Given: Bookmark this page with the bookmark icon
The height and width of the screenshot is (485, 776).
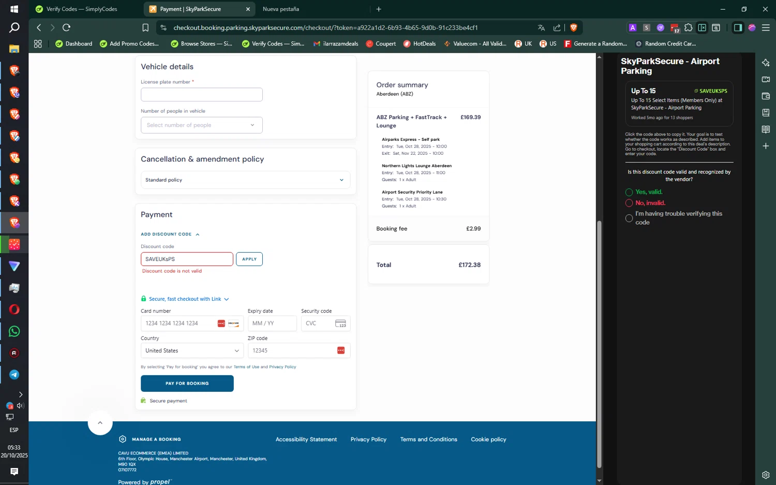Looking at the screenshot, I should pos(145,27).
